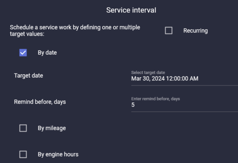Click the 12:00:00 AM time portion
238x163 pixels.
pyautogui.click(x=183, y=79)
